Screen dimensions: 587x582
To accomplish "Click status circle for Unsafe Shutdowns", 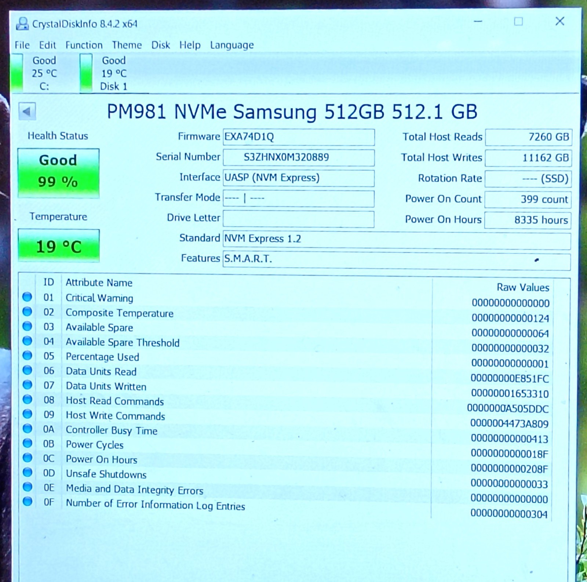I will click(x=27, y=472).
